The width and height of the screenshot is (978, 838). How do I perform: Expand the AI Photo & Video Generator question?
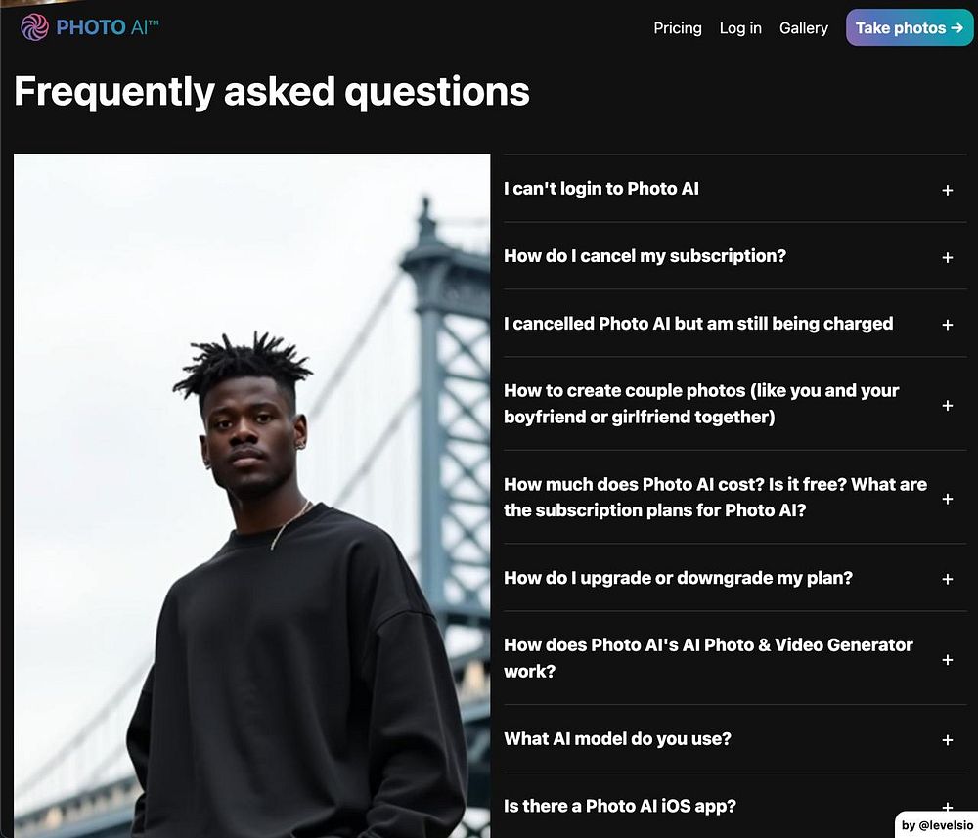(x=734, y=658)
